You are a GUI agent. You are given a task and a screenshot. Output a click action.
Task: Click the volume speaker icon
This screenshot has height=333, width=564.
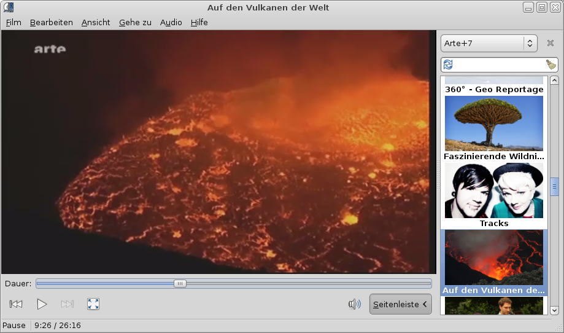coord(355,304)
